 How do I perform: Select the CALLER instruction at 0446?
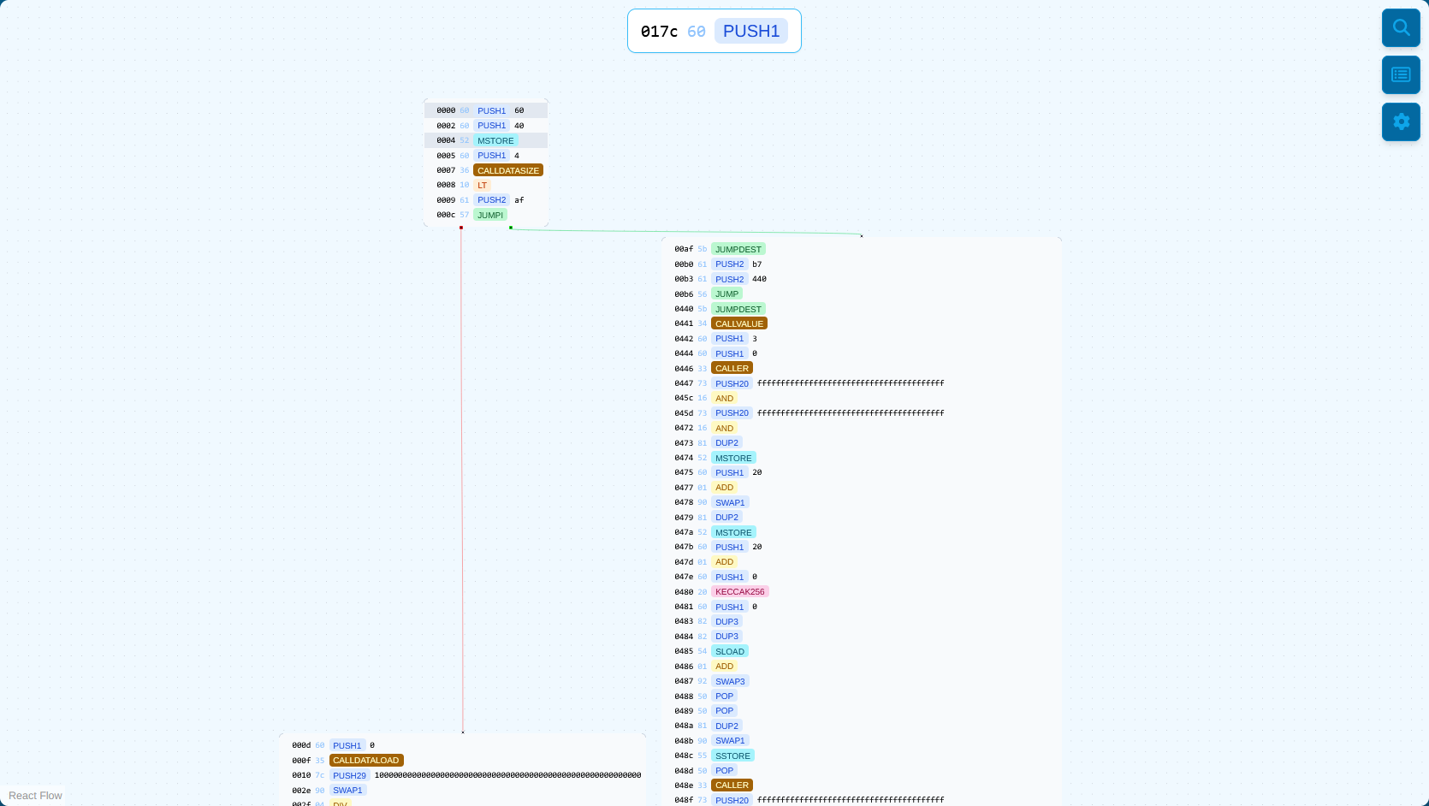pos(732,368)
